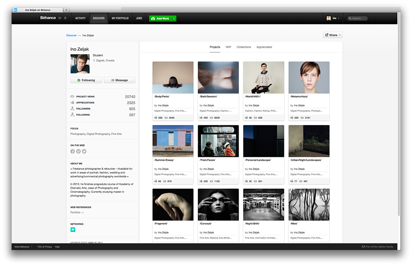The height and width of the screenshot is (266, 412).
Task: Expand the More Behance footer menu
Action: pyautogui.click(x=23, y=247)
